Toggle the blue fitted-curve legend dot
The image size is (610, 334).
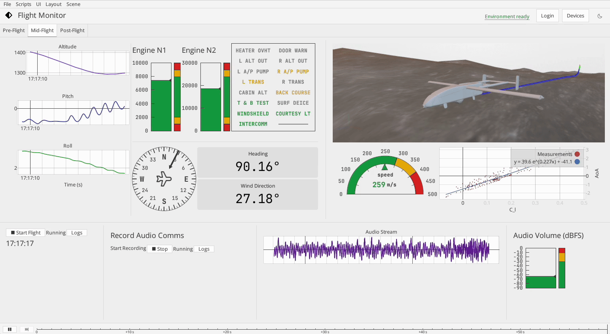click(577, 162)
